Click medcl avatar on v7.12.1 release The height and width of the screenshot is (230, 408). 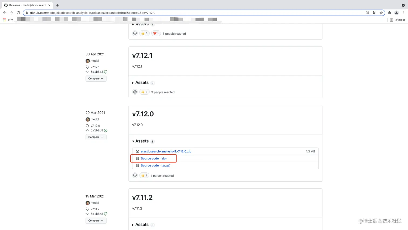88,61
